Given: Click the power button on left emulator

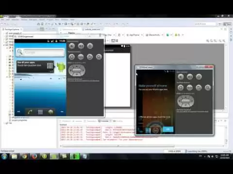Looking at the screenshot, I should click(x=90, y=46).
